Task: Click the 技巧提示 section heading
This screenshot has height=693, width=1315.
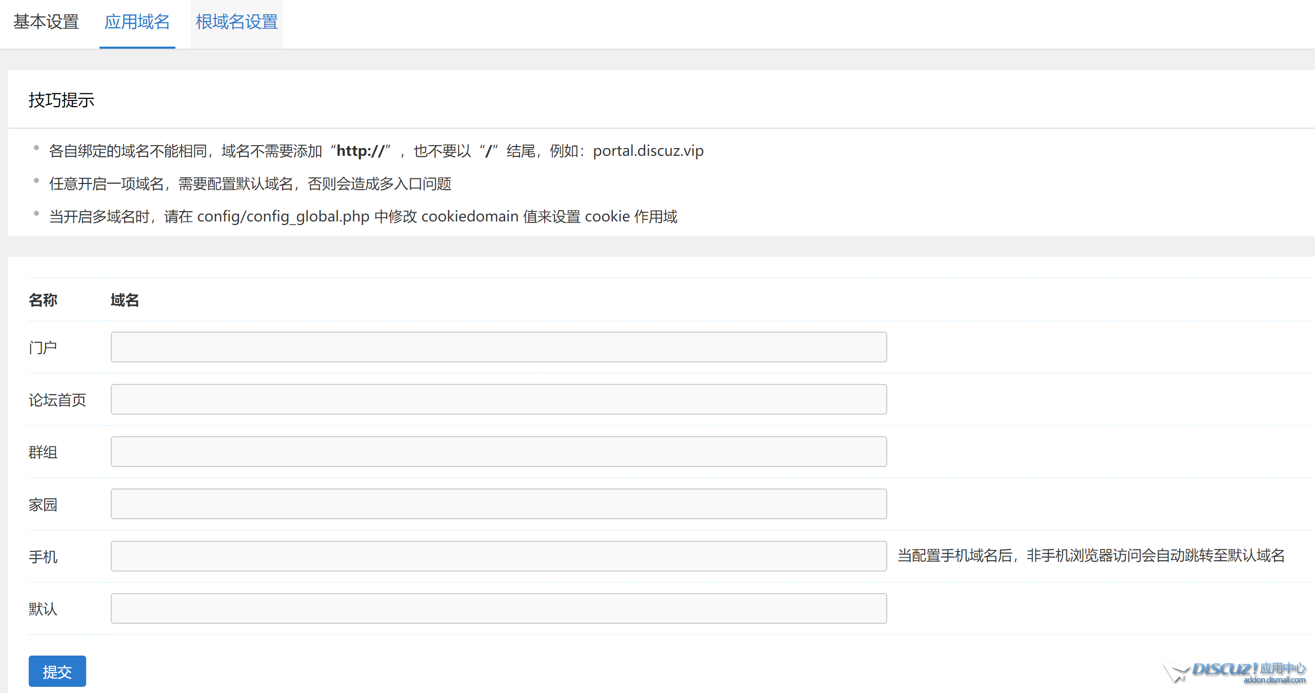Action: pyautogui.click(x=62, y=100)
